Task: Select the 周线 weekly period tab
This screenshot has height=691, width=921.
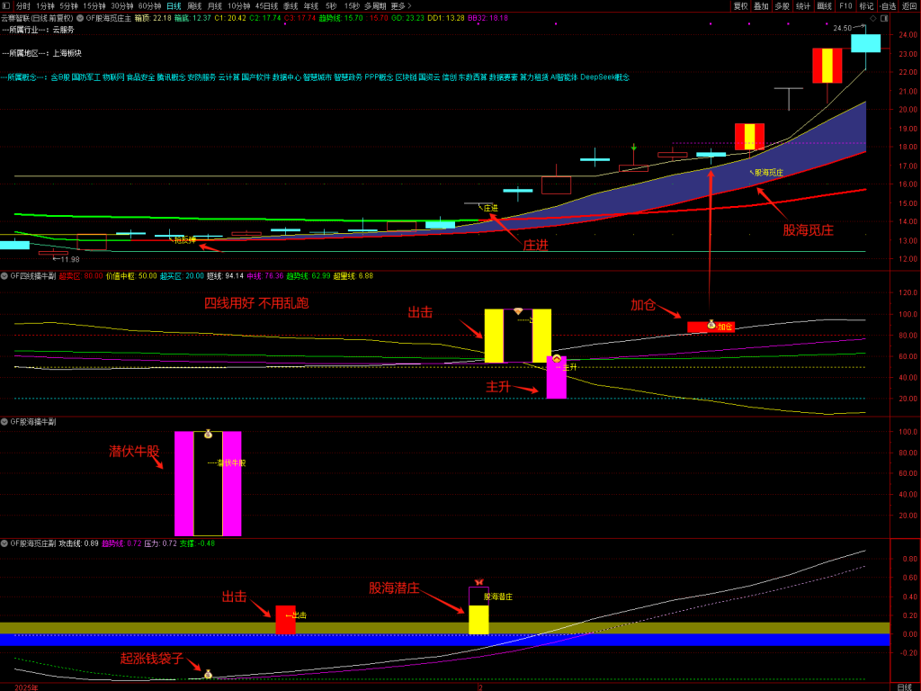Action: [x=194, y=5]
